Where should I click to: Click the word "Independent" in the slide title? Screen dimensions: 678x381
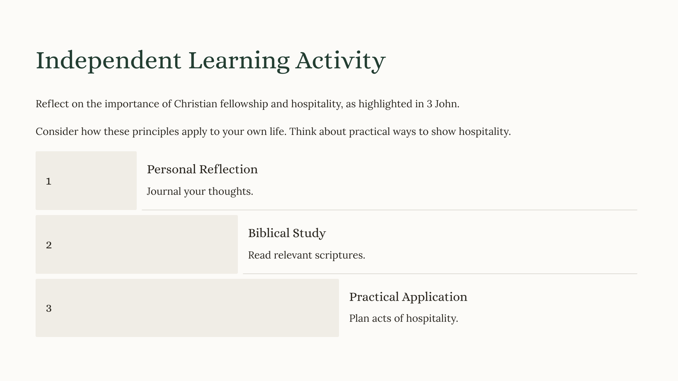click(108, 61)
